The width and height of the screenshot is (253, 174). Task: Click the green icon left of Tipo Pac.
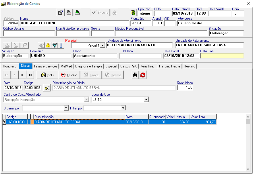click(133, 13)
